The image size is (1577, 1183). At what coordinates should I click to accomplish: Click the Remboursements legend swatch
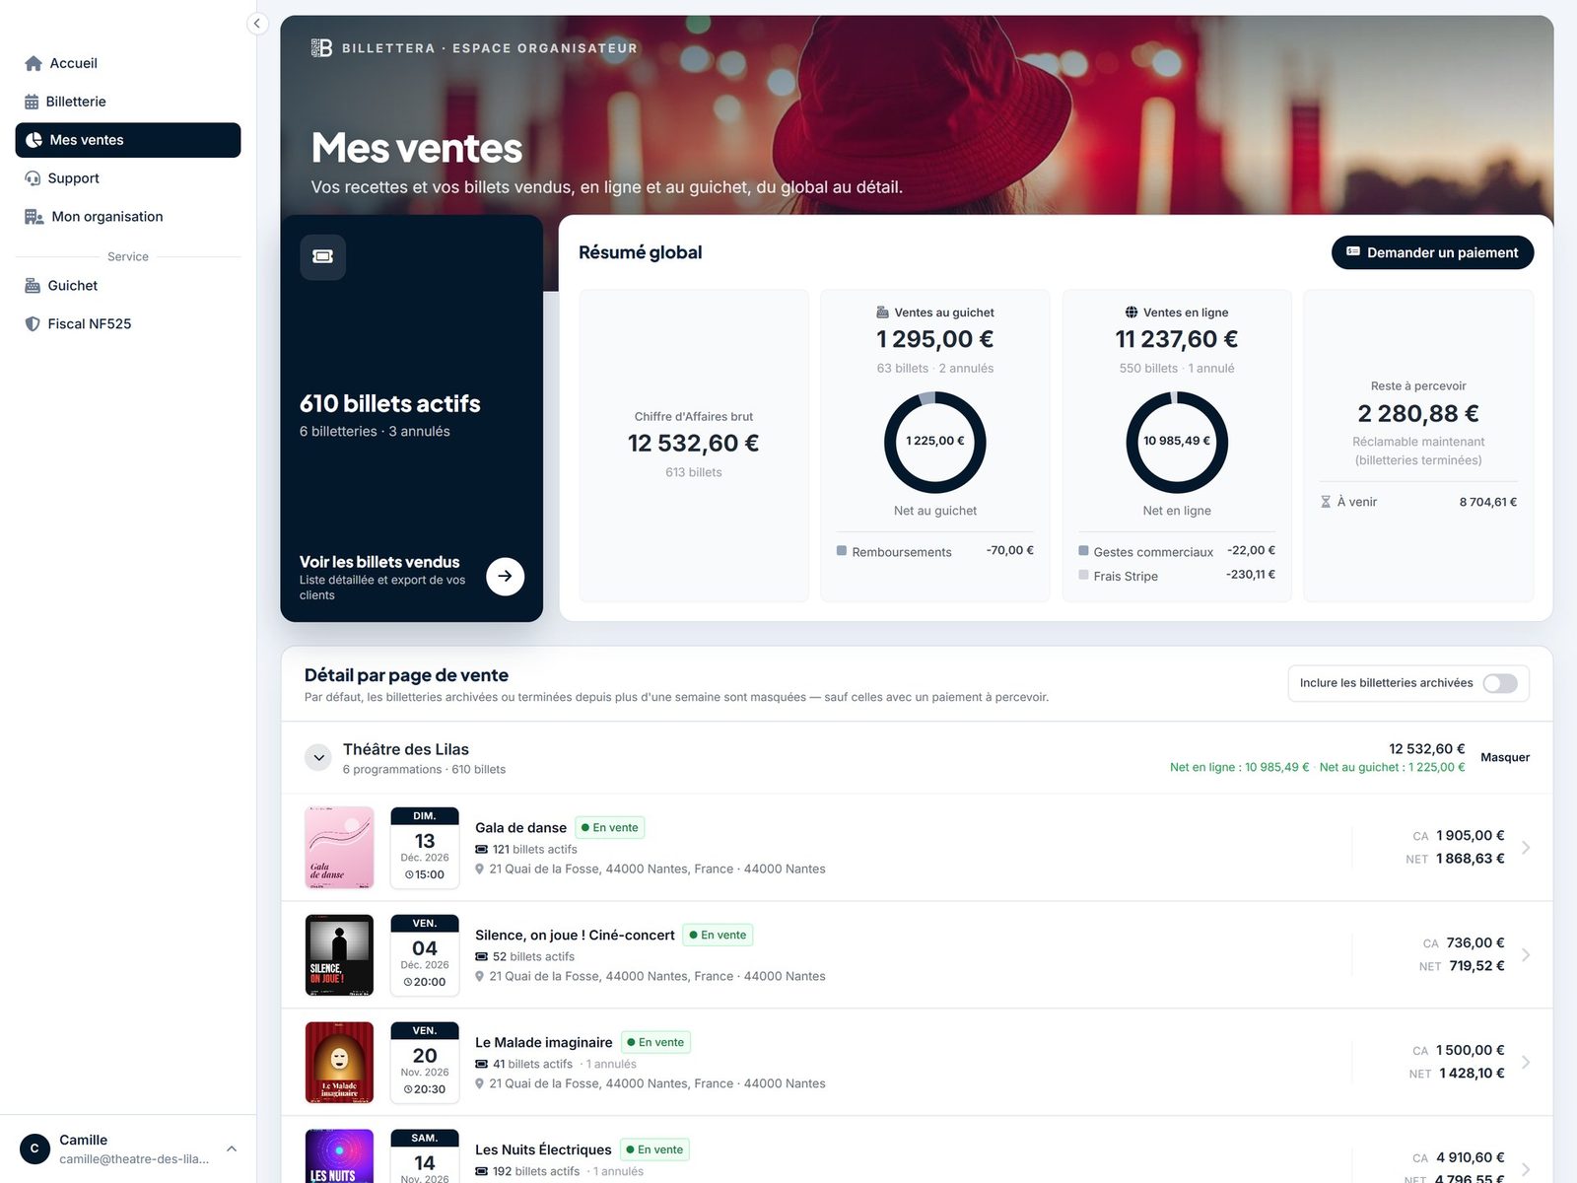[x=842, y=551]
